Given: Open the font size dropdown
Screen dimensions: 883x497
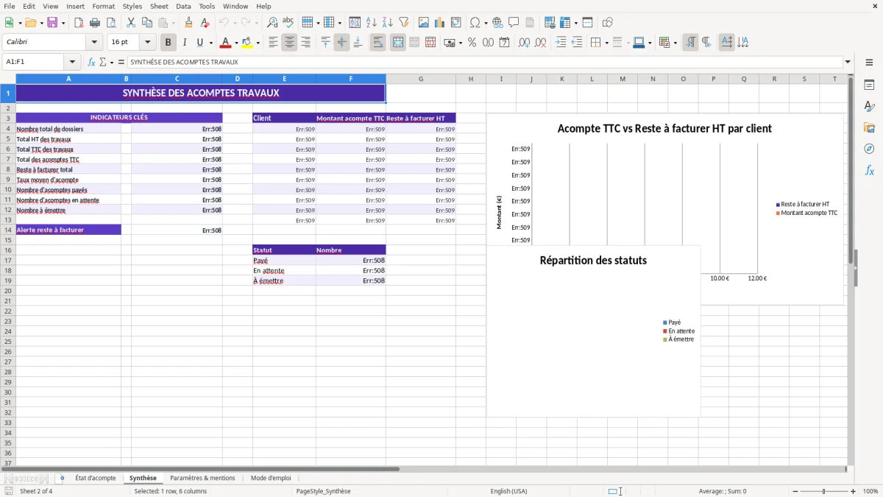Looking at the screenshot, I should click(x=147, y=43).
